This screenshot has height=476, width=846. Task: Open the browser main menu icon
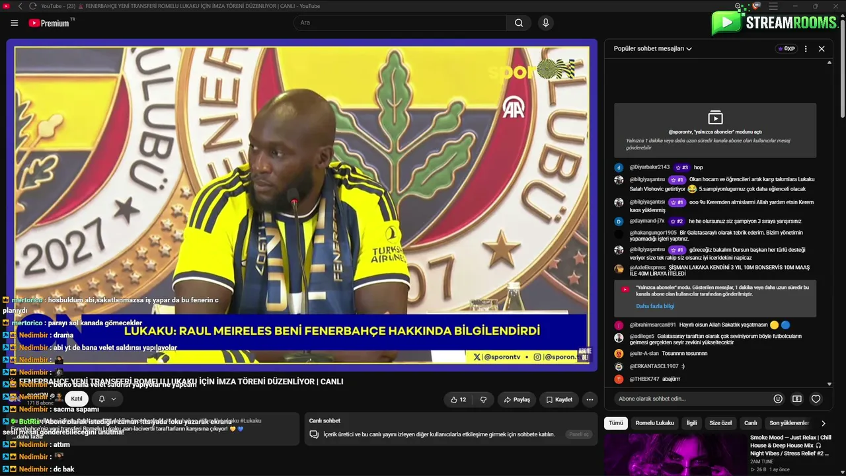773,6
